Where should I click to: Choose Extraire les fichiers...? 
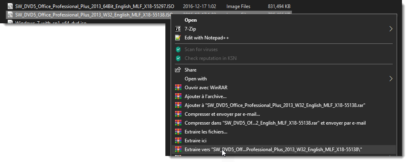pyautogui.click(x=206, y=132)
